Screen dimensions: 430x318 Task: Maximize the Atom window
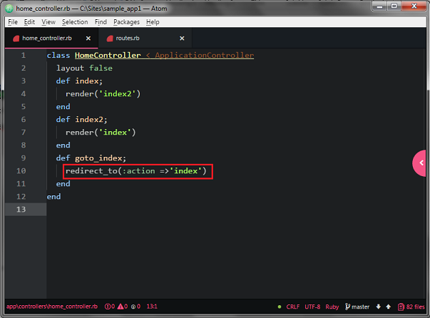[394, 6]
